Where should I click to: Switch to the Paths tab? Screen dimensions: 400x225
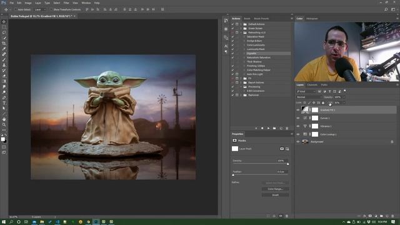click(x=324, y=85)
